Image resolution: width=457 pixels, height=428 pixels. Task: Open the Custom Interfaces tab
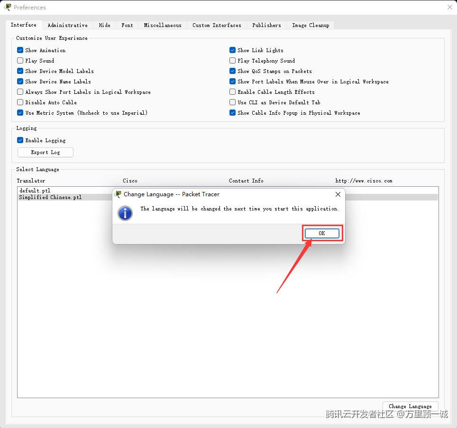pos(217,25)
